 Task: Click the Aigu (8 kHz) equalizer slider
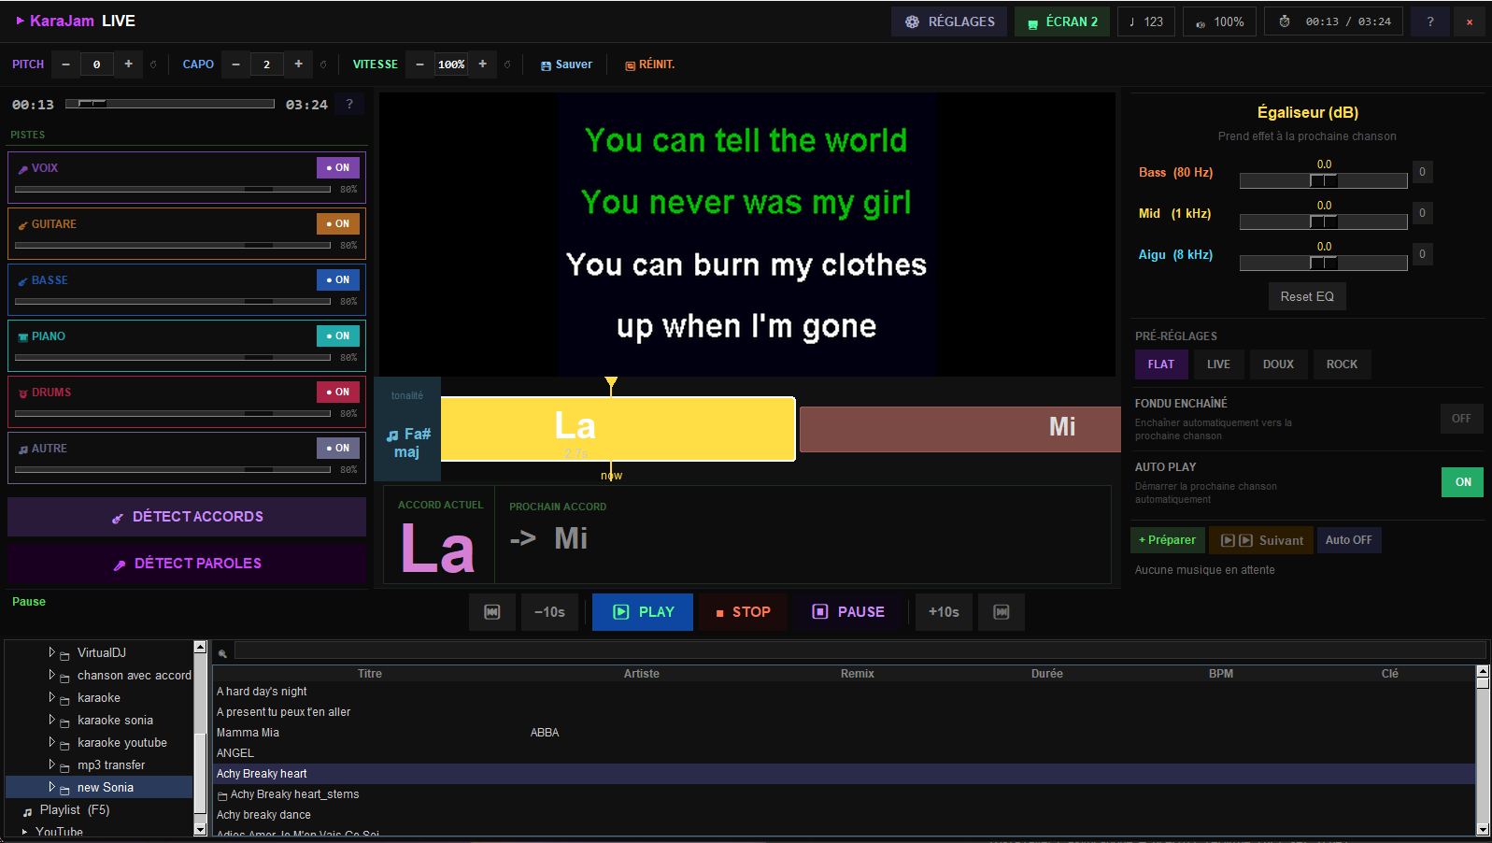coord(1323,263)
